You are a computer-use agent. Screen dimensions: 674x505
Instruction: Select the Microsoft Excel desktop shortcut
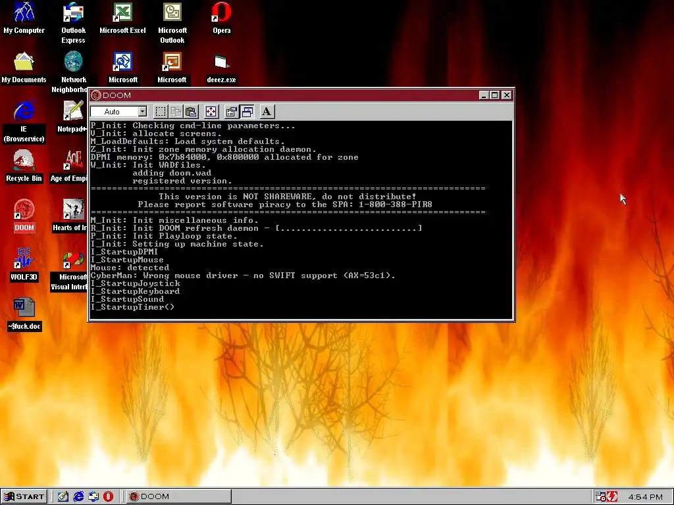point(122,18)
